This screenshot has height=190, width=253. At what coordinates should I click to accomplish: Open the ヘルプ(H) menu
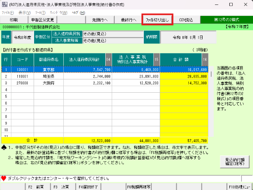[79, 13]
